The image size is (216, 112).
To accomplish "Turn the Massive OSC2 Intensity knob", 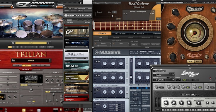I will tap(113, 78).
